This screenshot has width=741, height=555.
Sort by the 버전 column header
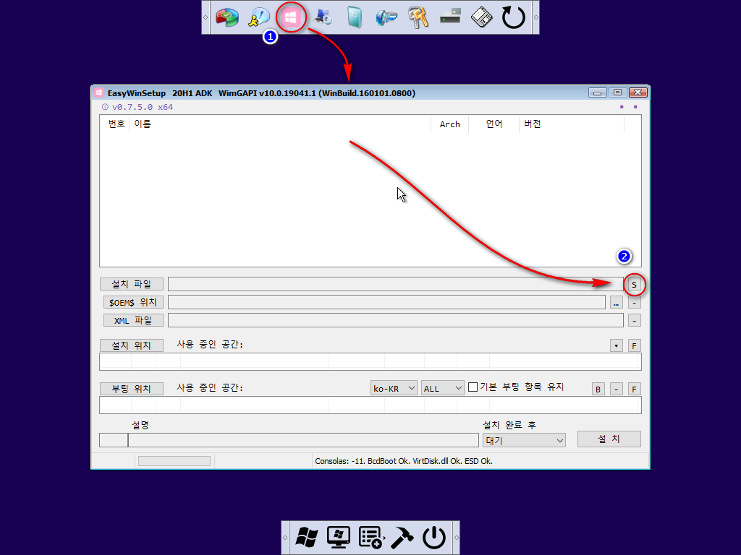(572, 124)
